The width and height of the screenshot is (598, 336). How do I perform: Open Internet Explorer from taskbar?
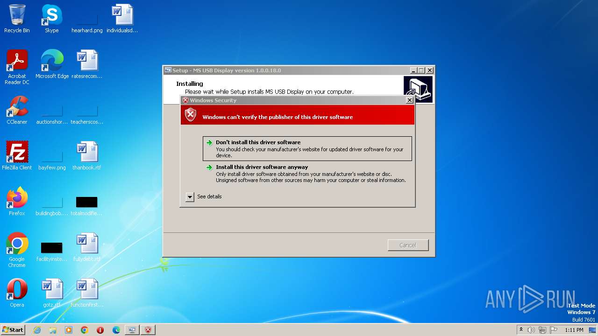[37, 330]
